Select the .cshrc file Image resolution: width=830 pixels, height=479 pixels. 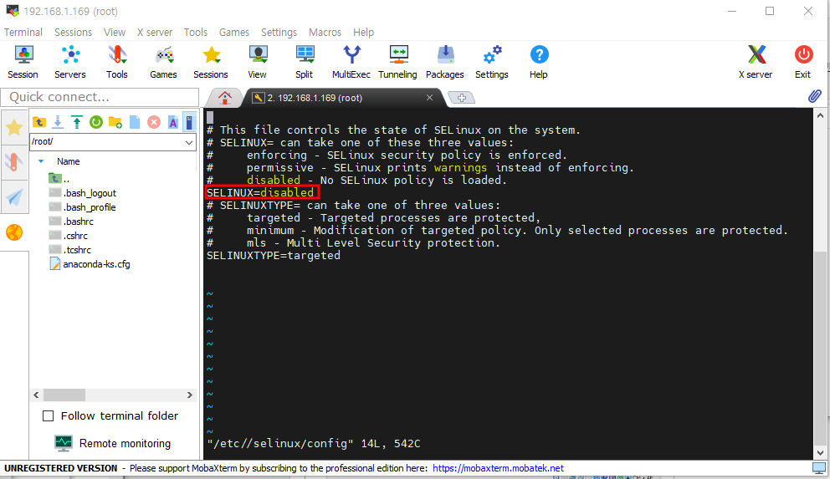tap(69, 236)
